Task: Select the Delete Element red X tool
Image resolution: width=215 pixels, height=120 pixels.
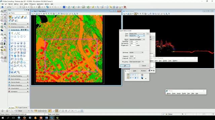Action: tap(13, 20)
